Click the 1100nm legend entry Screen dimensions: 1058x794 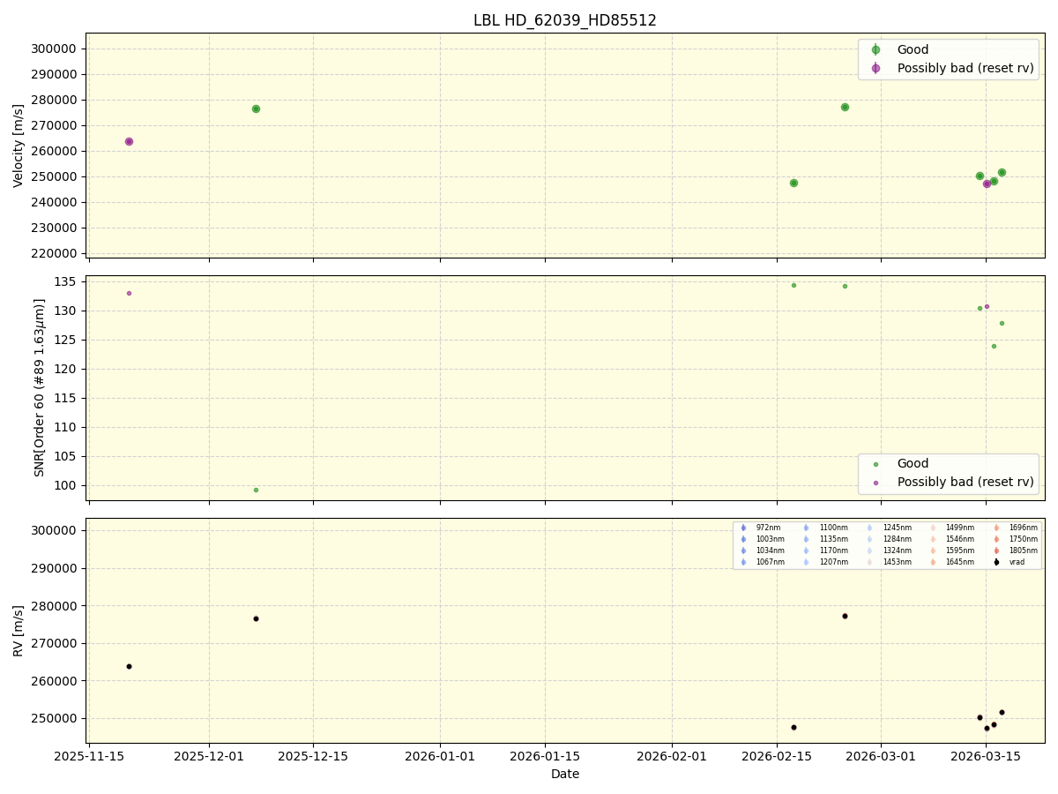coord(825,528)
